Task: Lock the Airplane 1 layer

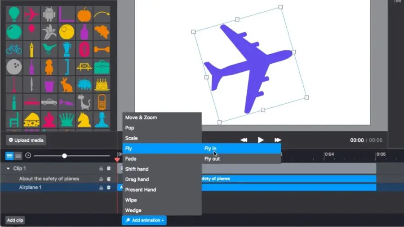Action: pyautogui.click(x=101, y=188)
